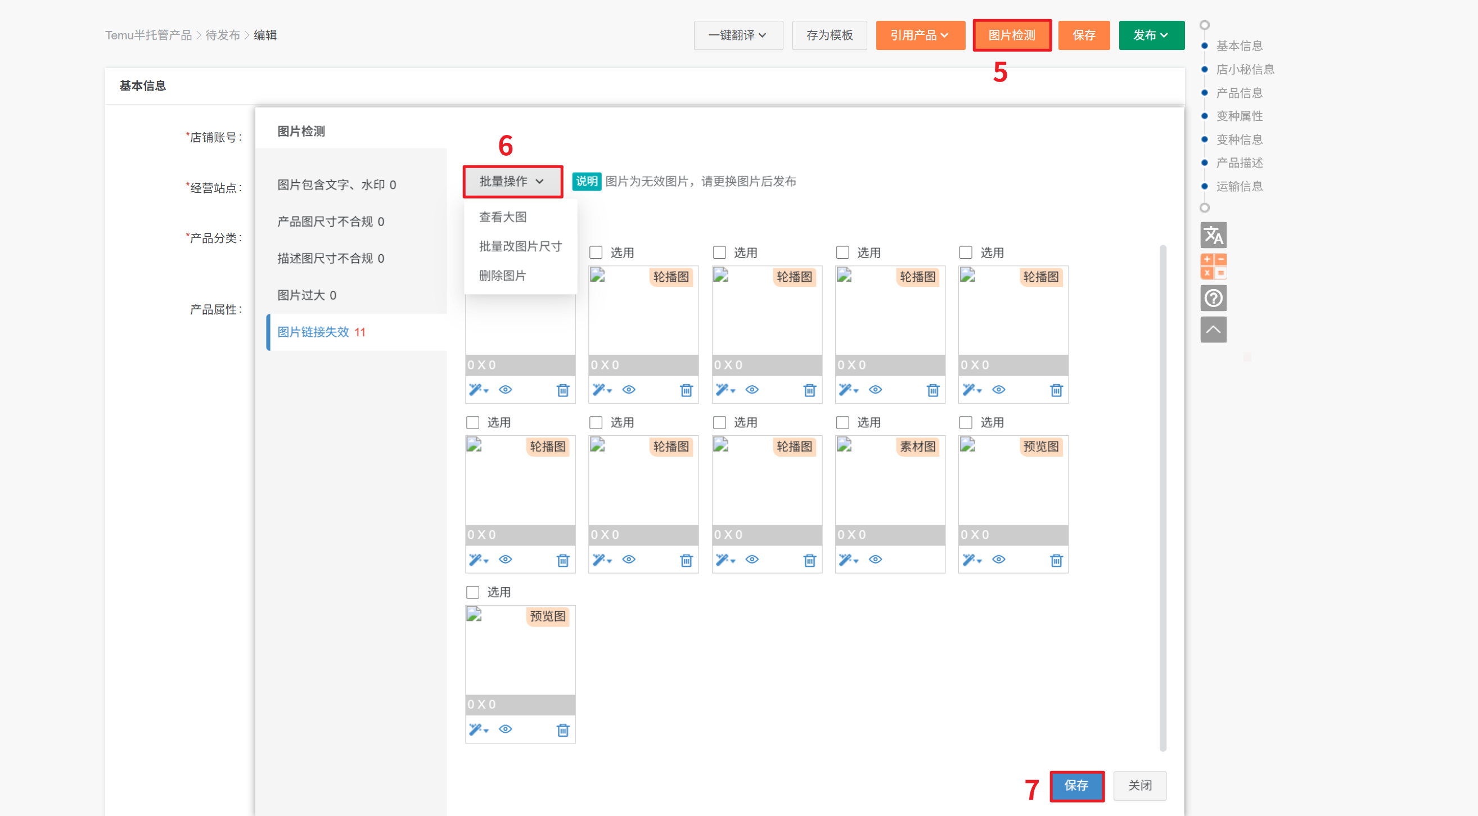Screen dimensions: 1478x816
Task: Click the dialog's vertical scrollbar
Action: (x=1162, y=497)
